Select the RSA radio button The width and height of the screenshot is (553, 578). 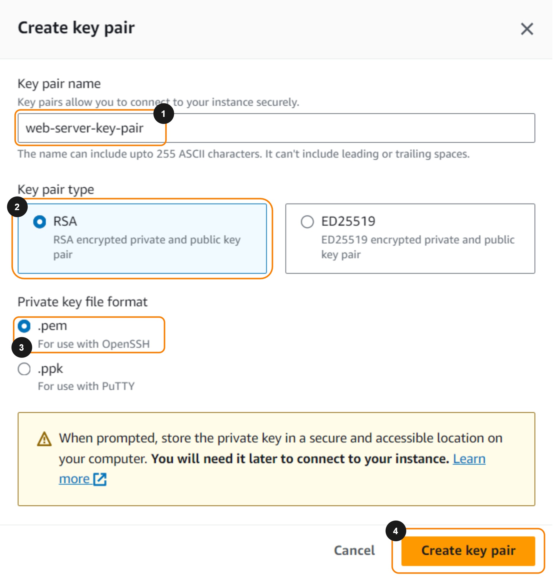[40, 222]
